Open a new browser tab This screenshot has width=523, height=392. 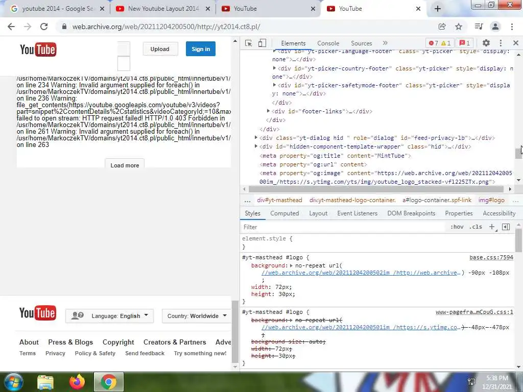point(438,9)
